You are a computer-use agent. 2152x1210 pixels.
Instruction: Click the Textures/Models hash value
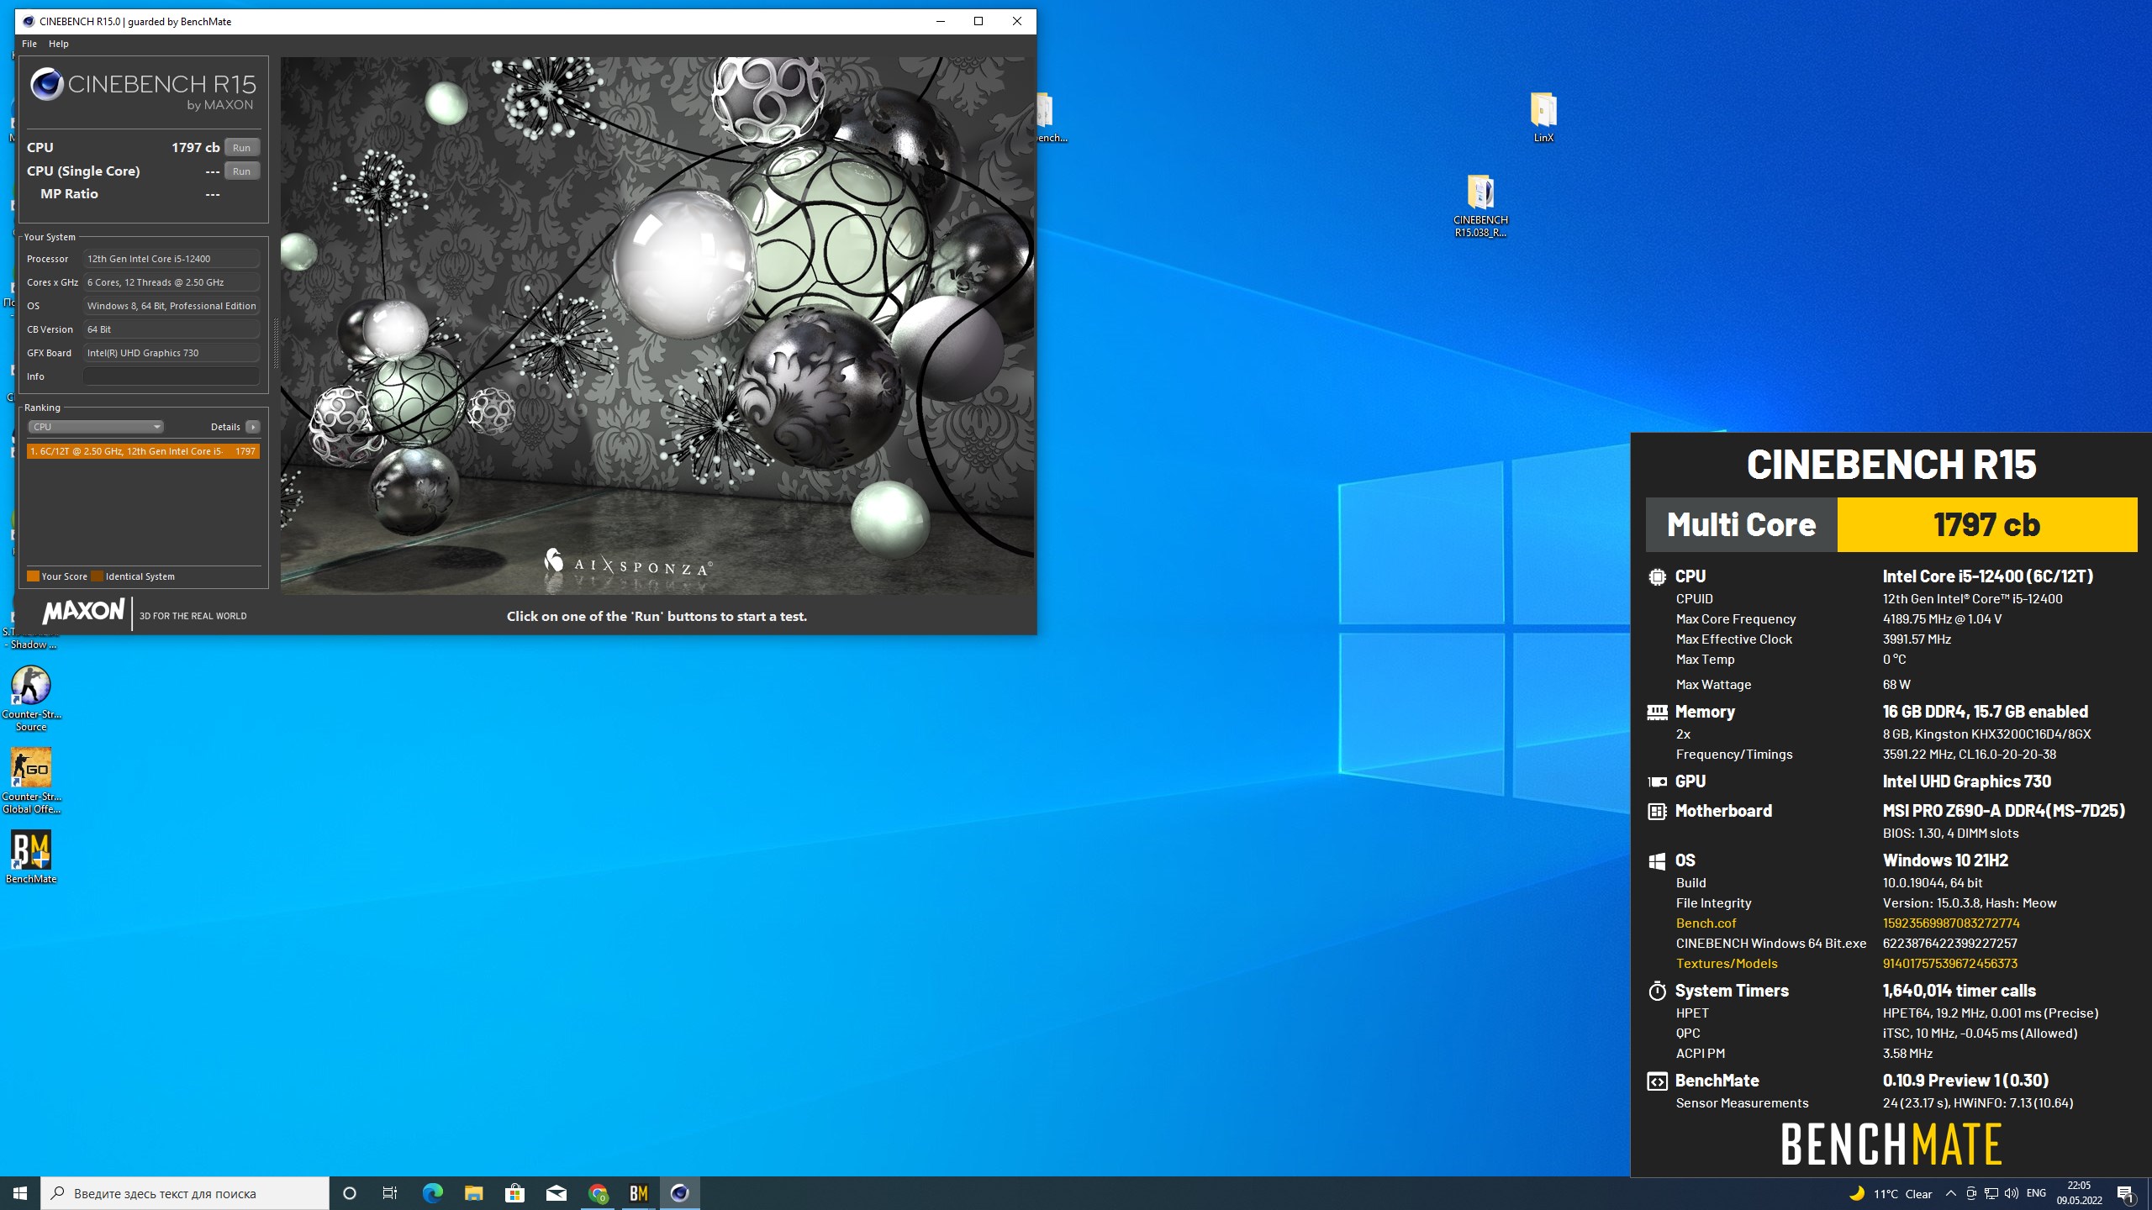pyautogui.click(x=1949, y=963)
